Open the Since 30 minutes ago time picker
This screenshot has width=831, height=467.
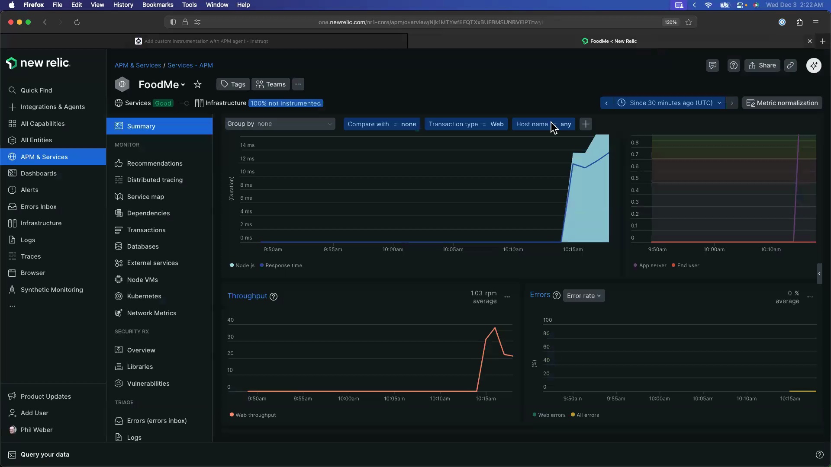pos(671,103)
